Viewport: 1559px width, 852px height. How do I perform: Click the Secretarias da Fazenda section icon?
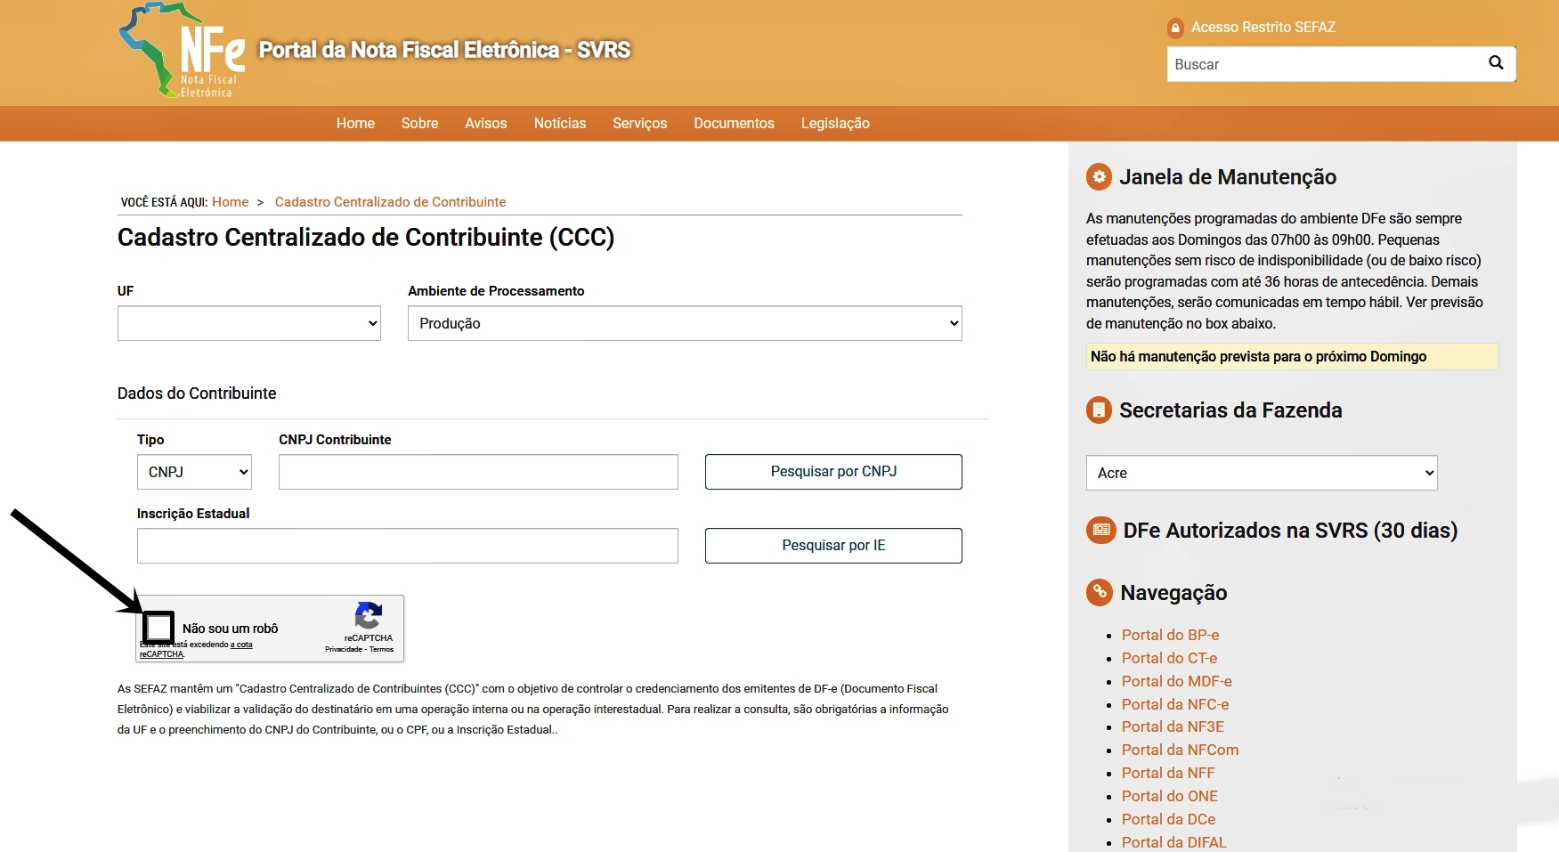pyautogui.click(x=1099, y=410)
